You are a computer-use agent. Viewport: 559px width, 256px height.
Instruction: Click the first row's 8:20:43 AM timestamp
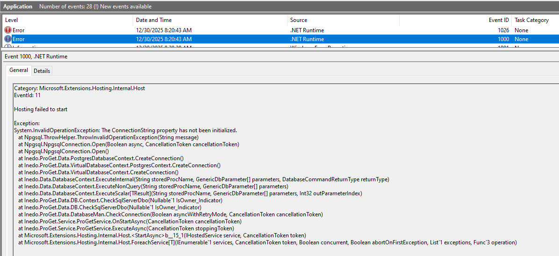click(x=164, y=30)
